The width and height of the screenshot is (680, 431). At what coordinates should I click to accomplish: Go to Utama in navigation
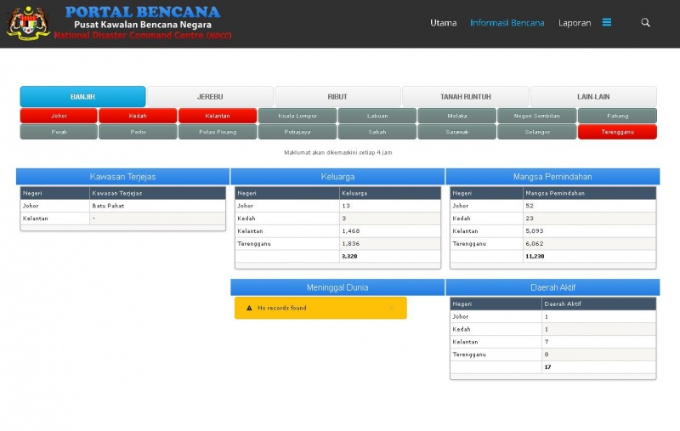click(443, 23)
